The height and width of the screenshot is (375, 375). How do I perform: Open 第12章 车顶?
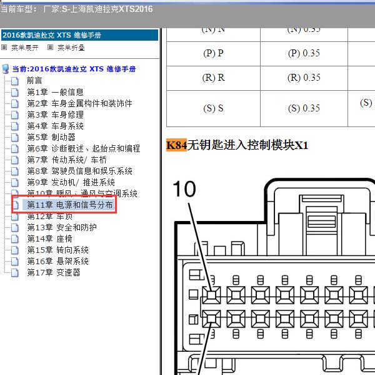coord(50,217)
